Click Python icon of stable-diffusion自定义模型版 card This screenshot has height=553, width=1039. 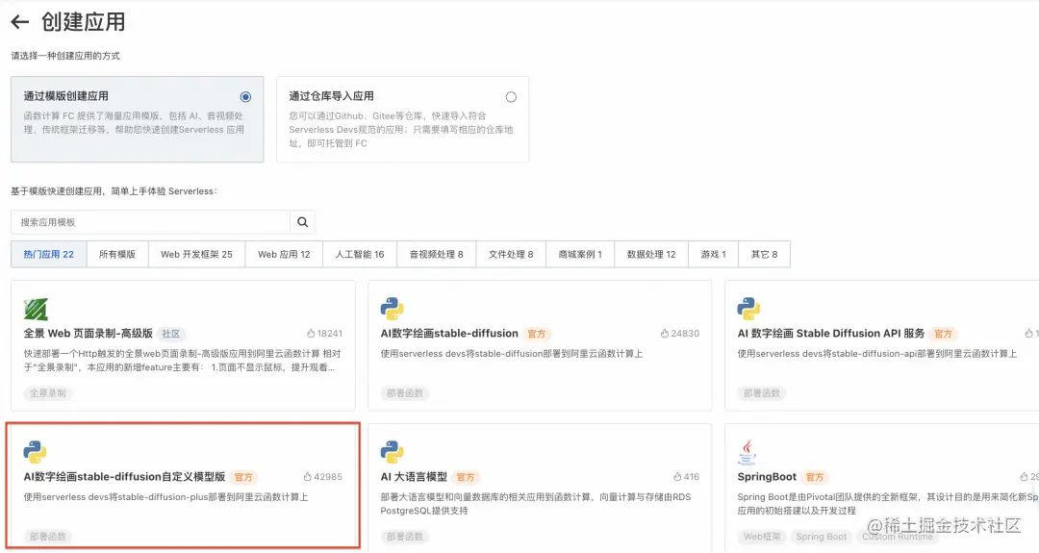36,452
